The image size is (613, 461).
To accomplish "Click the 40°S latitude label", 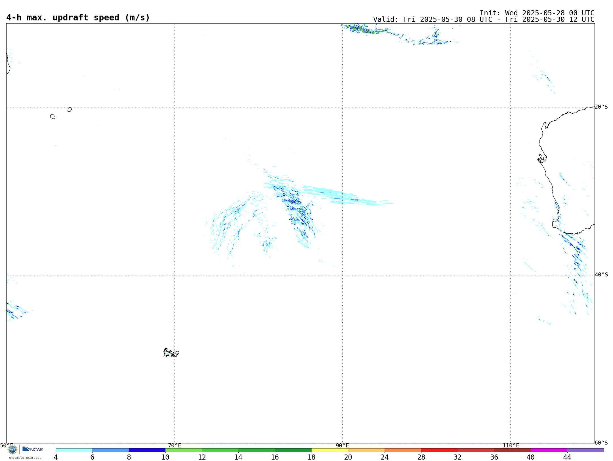I will click(x=601, y=275).
